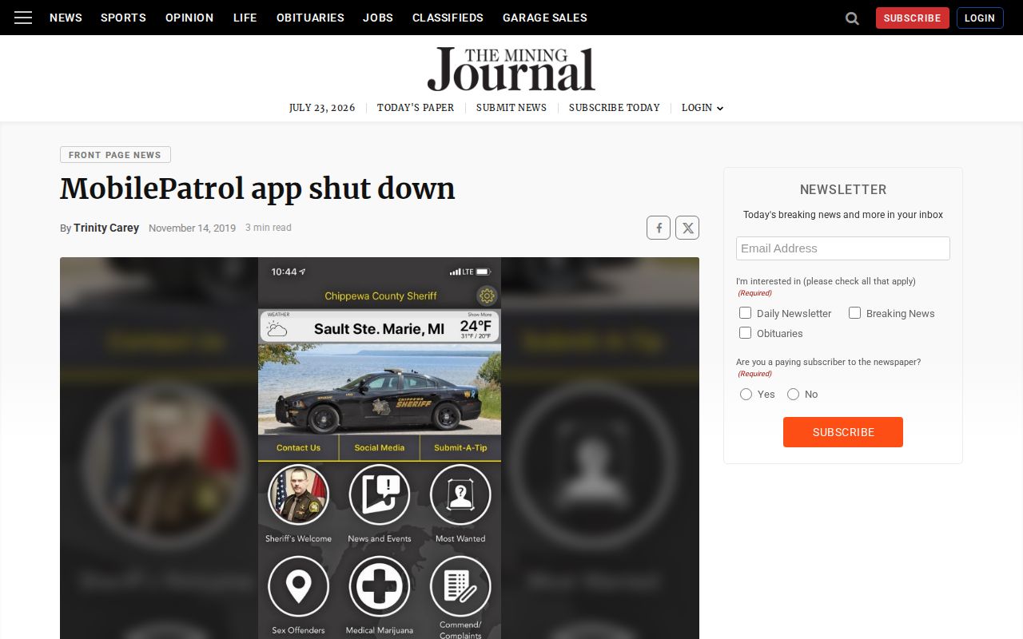This screenshot has width=1023, height=639.
Task: Click the 3 min read label
Action: click(x=269, y=228)
